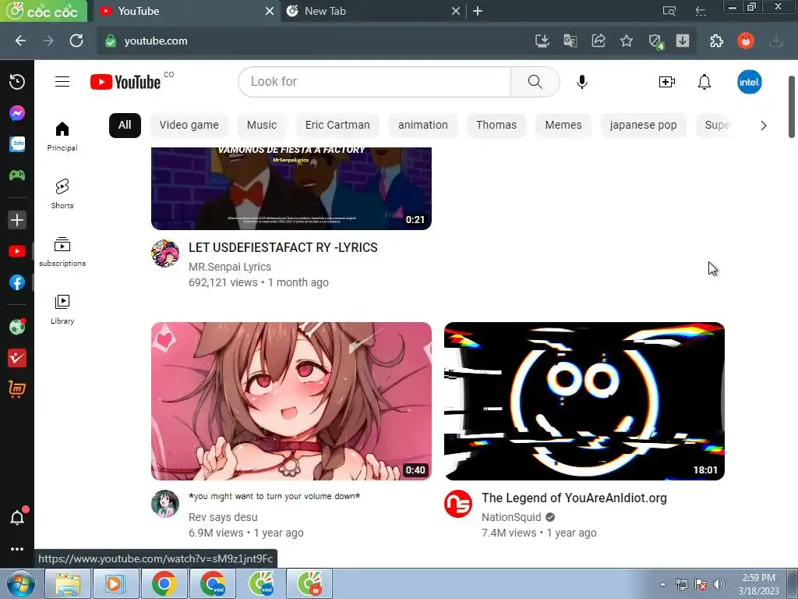The image size is (798, 599).
Task: Reload the current page
Action: click(x=76, y=41)
